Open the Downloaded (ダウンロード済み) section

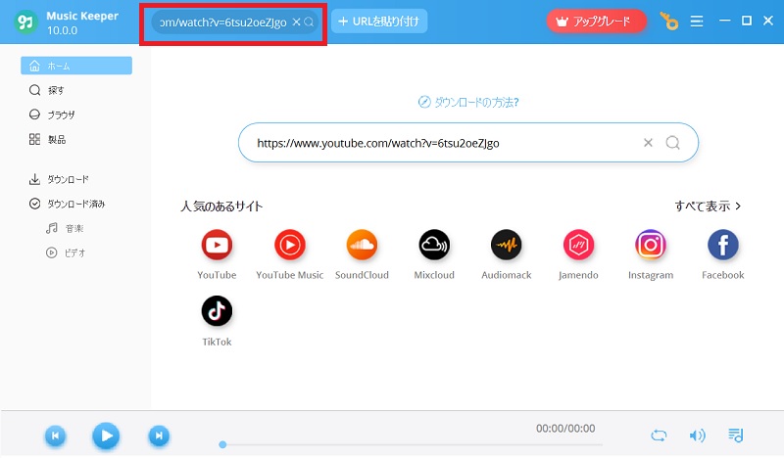pos(67,204)
